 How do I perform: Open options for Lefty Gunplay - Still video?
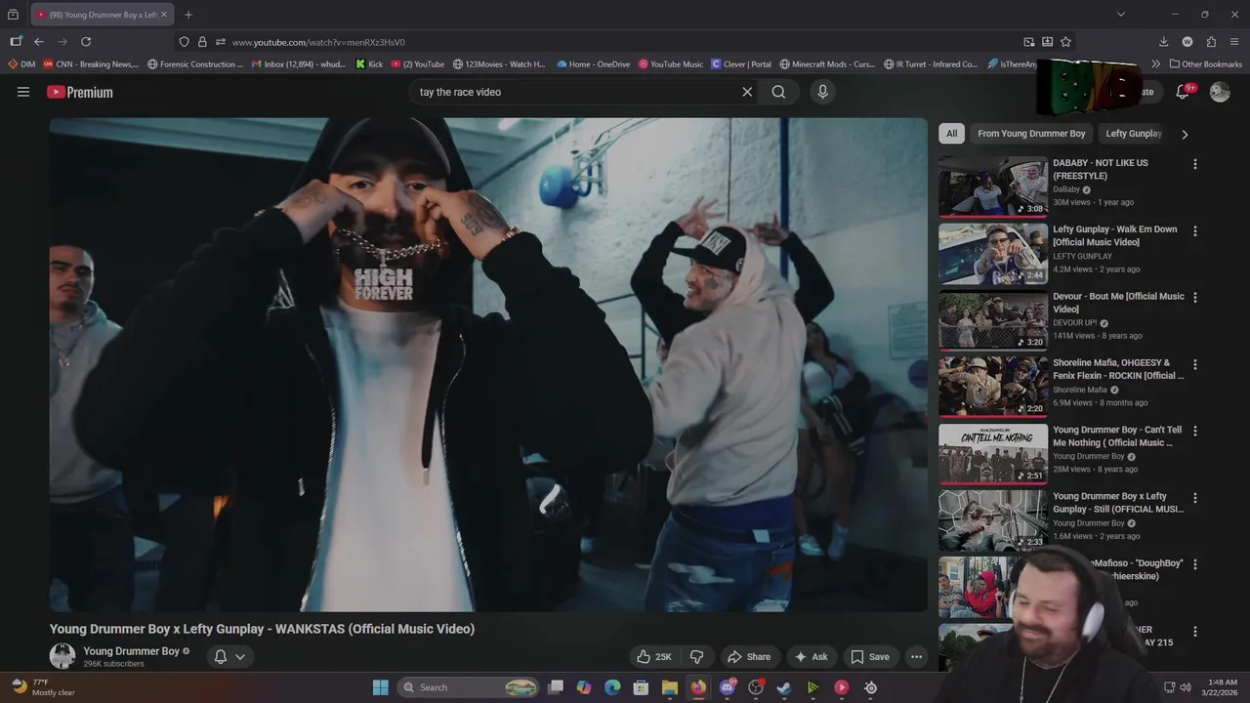[x=1194, y=497]
